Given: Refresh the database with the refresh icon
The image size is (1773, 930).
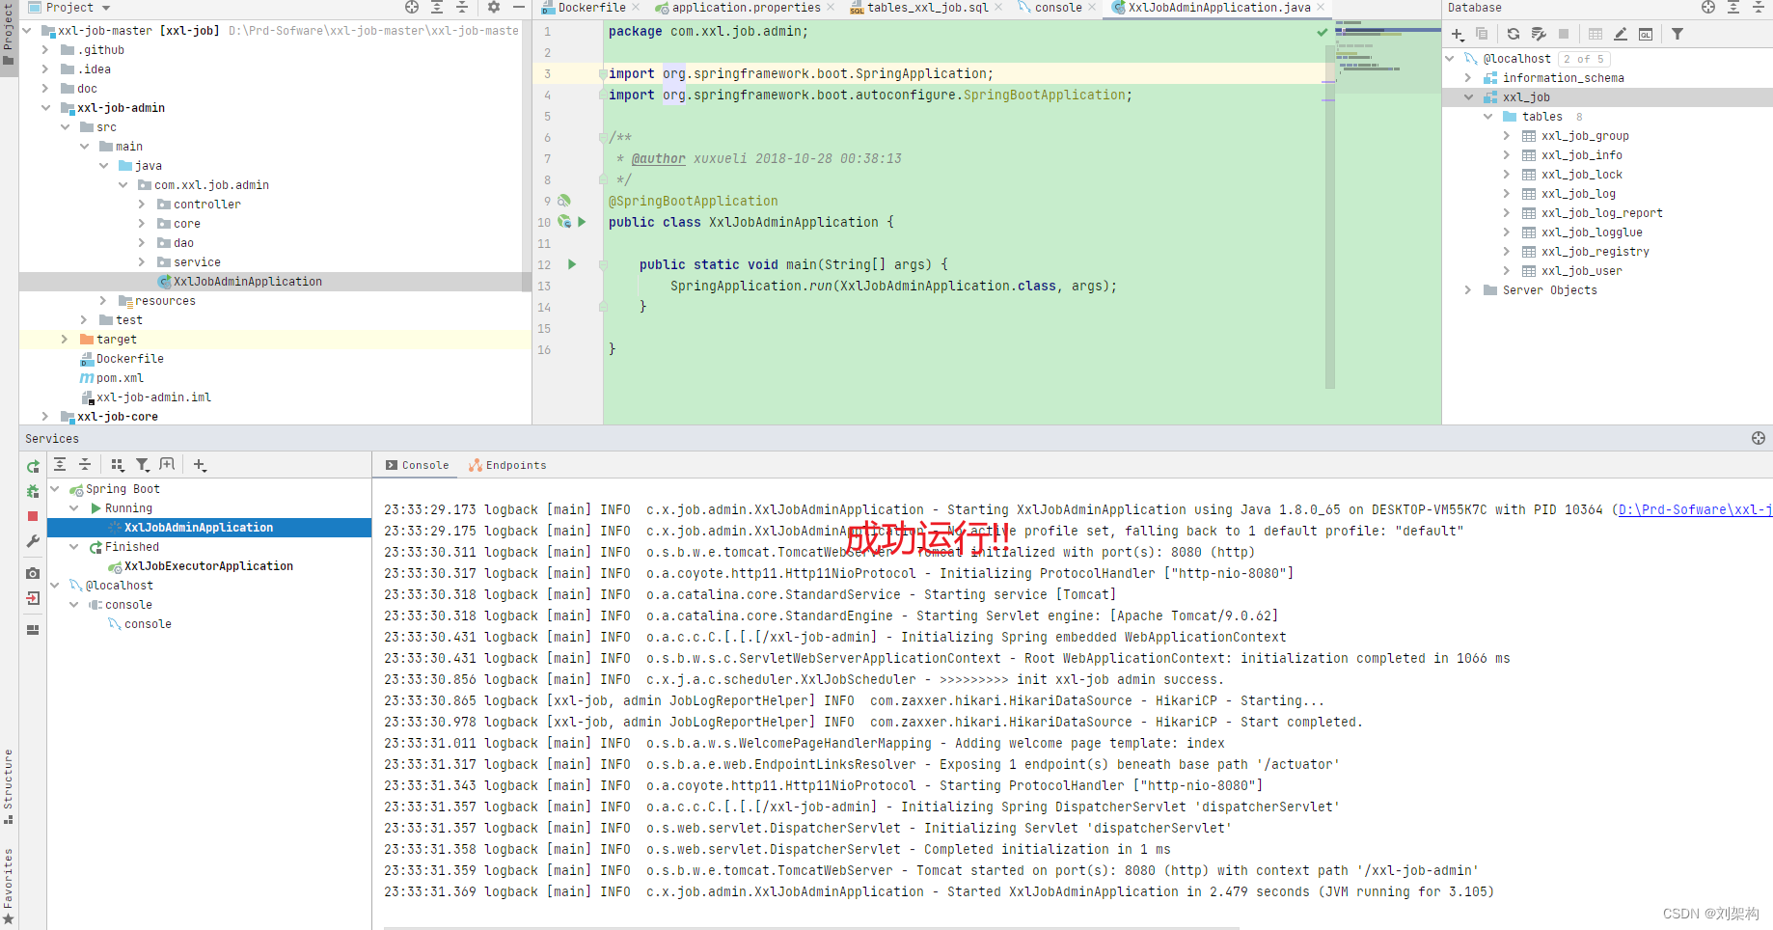Looking at the screenshot, I should [x=1514, y=34].
